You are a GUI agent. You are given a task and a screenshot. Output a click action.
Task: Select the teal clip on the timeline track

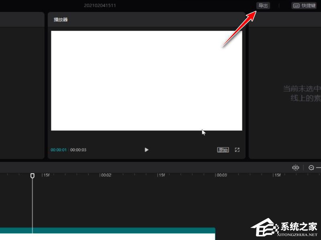(108, 234)
